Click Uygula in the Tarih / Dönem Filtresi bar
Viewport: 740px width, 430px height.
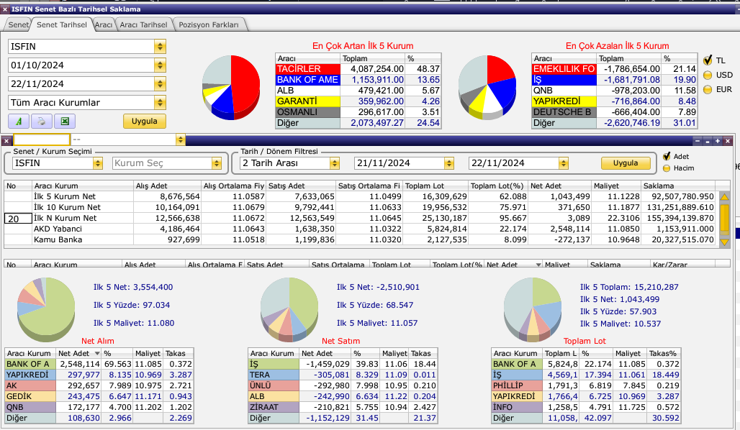pos(626,163)
